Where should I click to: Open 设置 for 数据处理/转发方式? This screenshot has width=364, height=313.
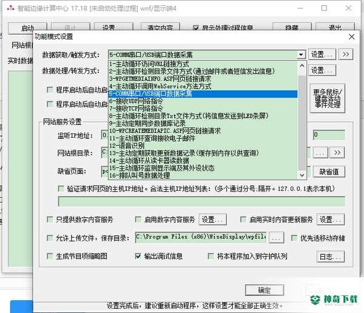322,70
